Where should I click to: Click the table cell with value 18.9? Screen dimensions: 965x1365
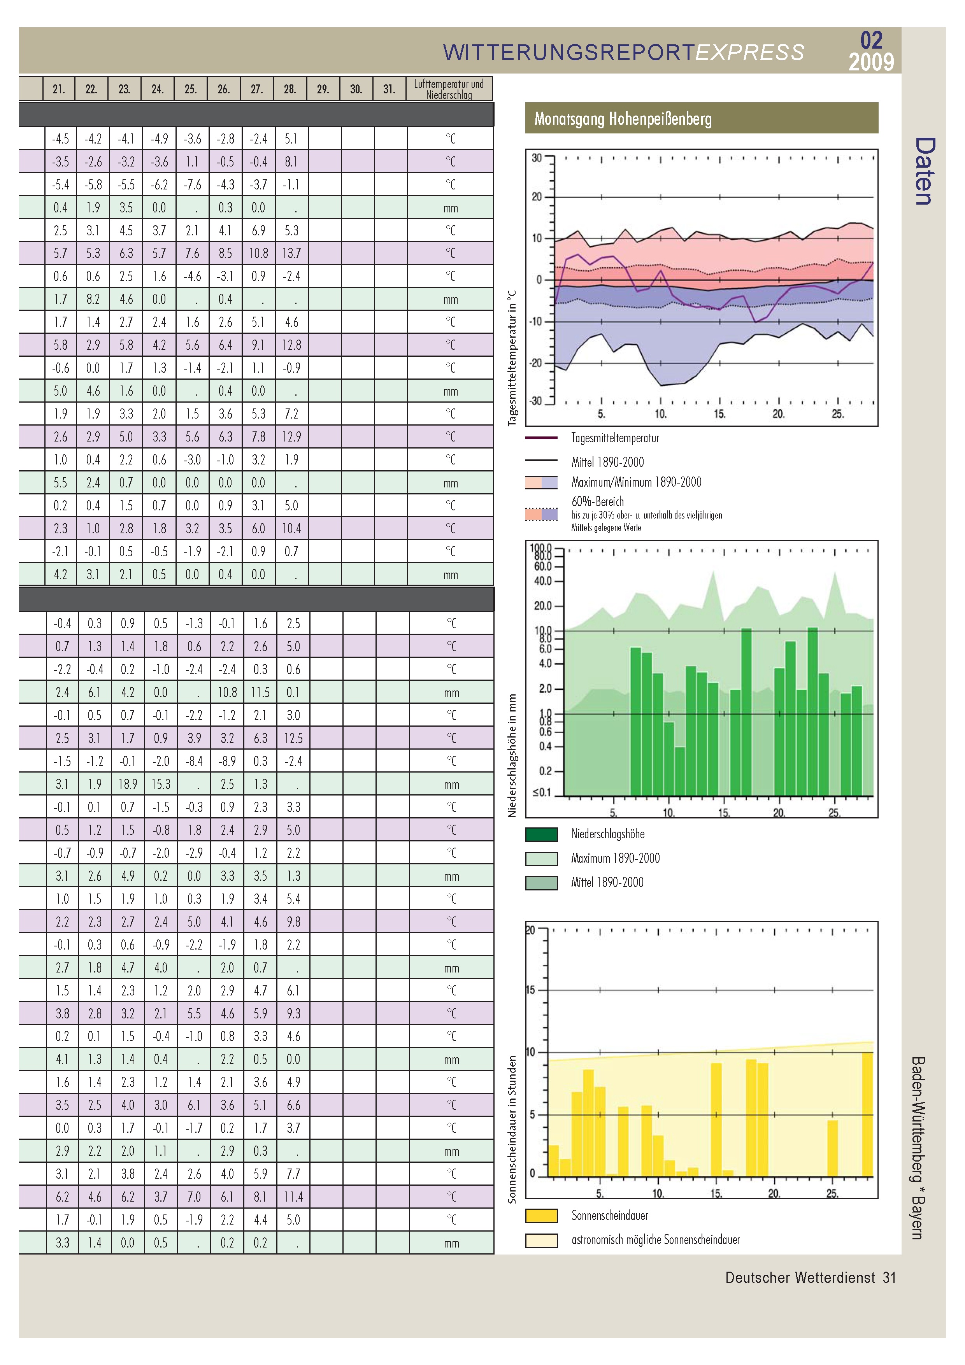pos(128,784)
